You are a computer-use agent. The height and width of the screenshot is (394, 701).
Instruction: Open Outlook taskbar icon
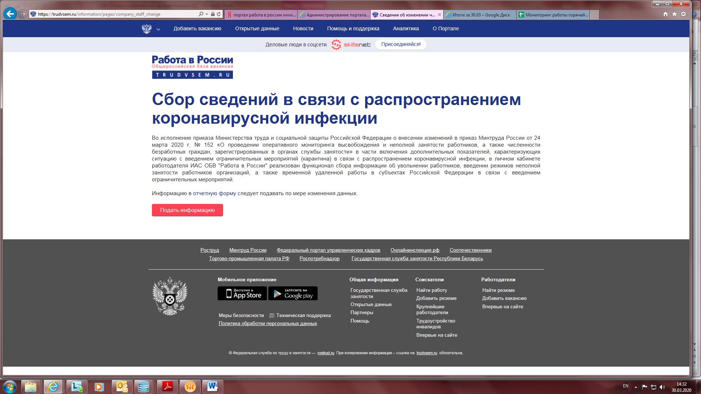coord(122,387)
